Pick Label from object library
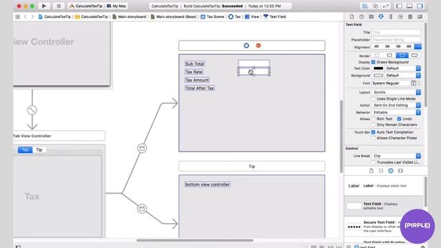This screenshot has height=248, width=441. click(x=384, y=186)
